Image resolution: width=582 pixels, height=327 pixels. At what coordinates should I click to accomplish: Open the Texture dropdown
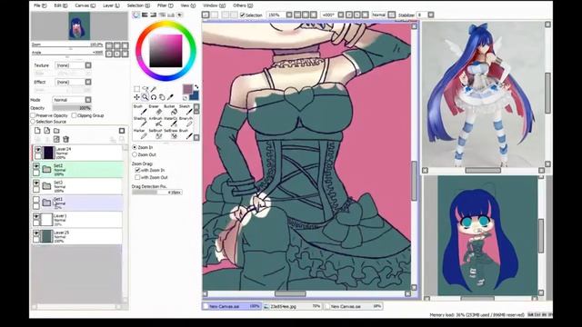(x=88, y=65)
